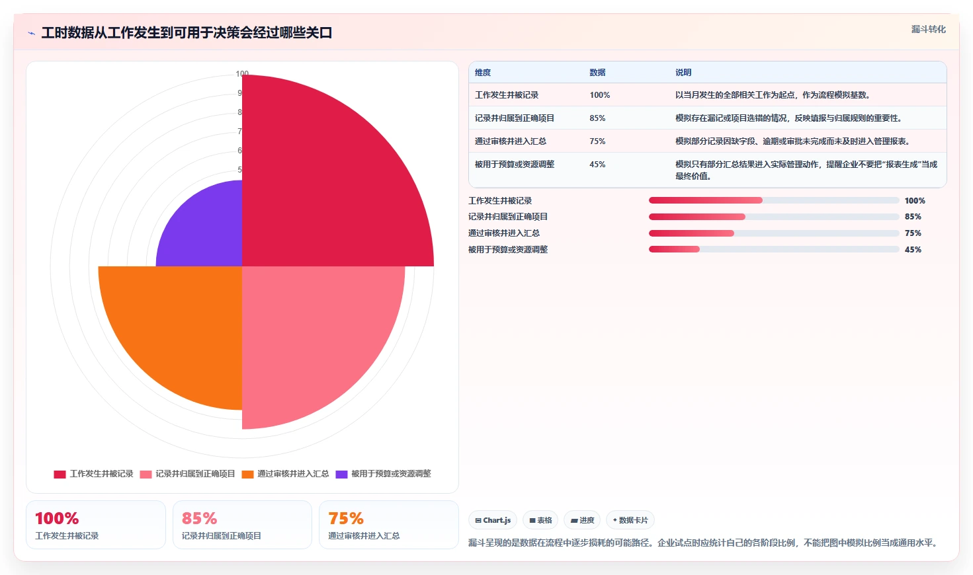Click table cell 通过审核并进入汇总
This screenshot has height=575, width=973.
(511, 141)
